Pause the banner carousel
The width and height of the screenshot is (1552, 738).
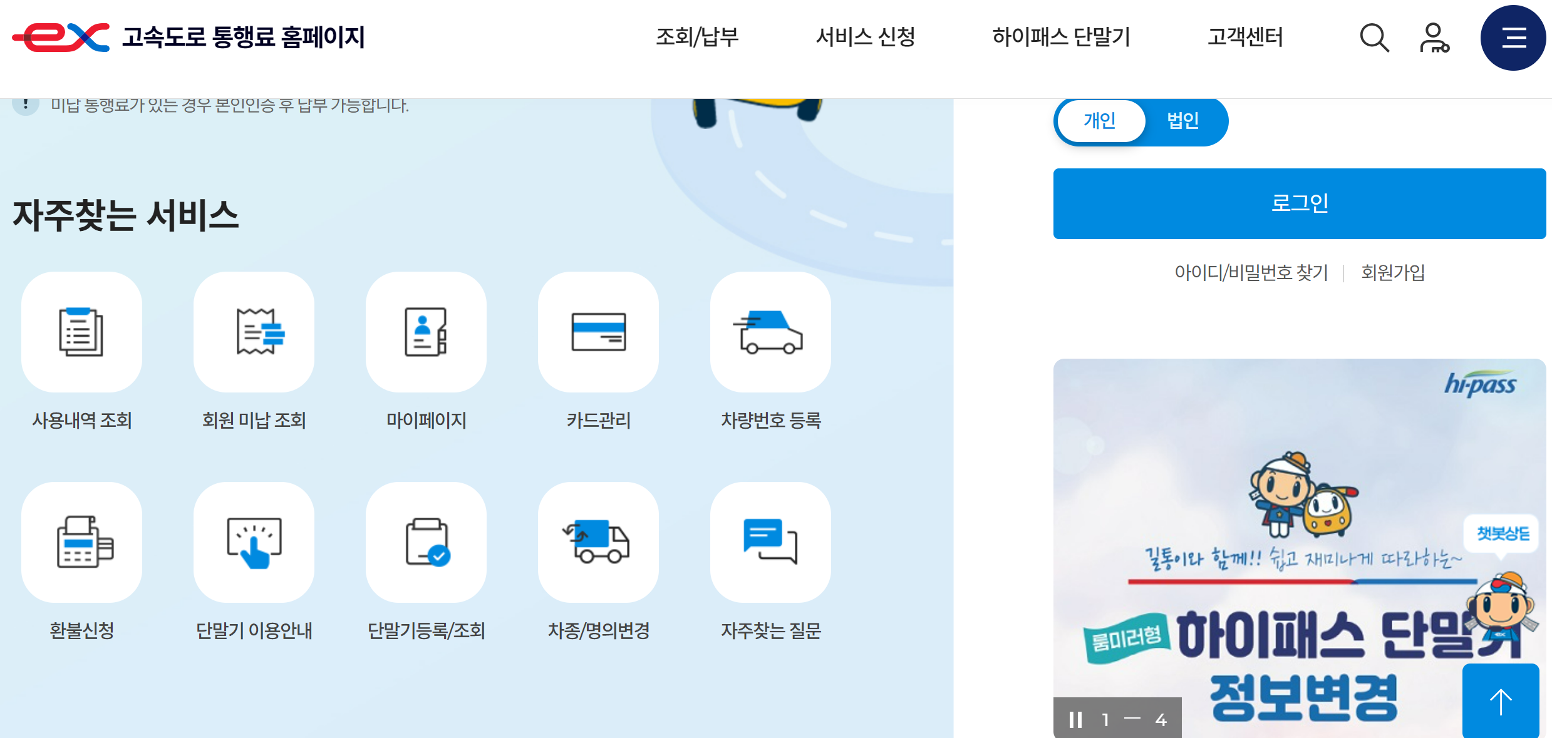(x=1075, y=720)
